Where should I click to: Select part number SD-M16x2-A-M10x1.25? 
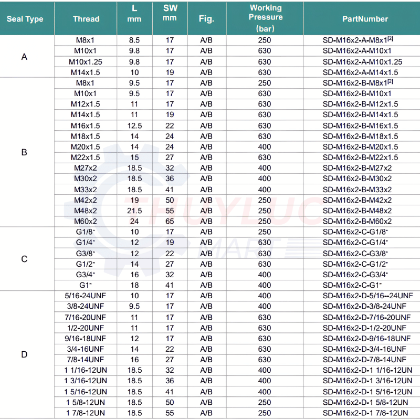coord(362,62)
